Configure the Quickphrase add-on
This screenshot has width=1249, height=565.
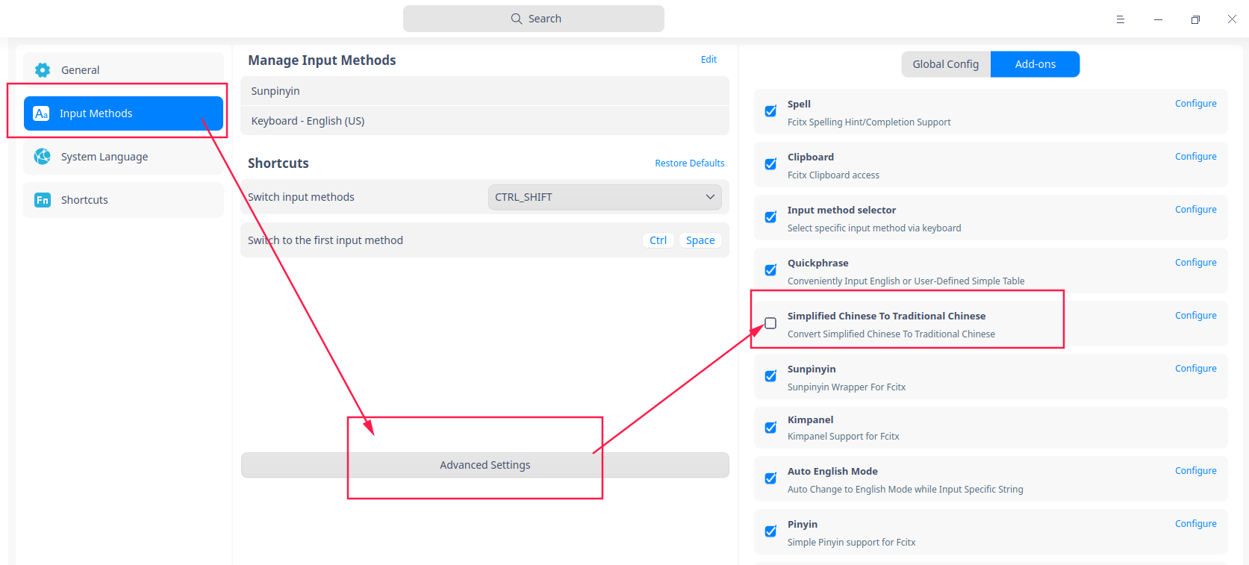point(1196,263)
